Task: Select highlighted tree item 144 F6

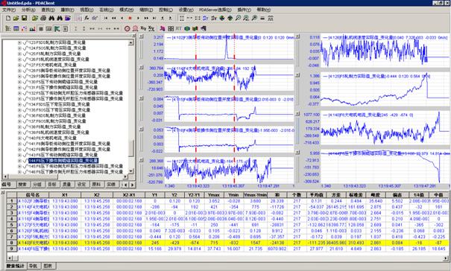Action: (63, 161)
